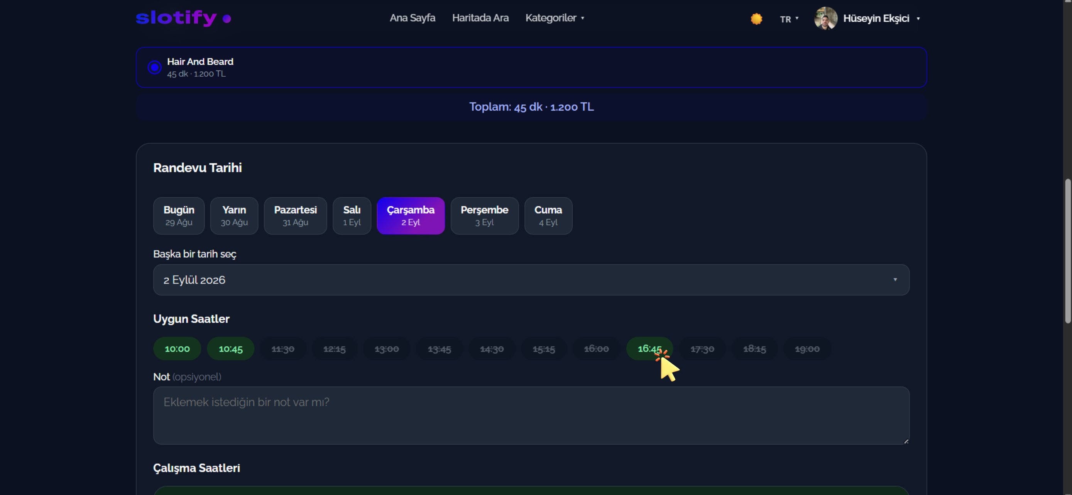Click the Çalışma Saatleri heading
Viewport: 1072px width, 495px height.
pos(196,468)
